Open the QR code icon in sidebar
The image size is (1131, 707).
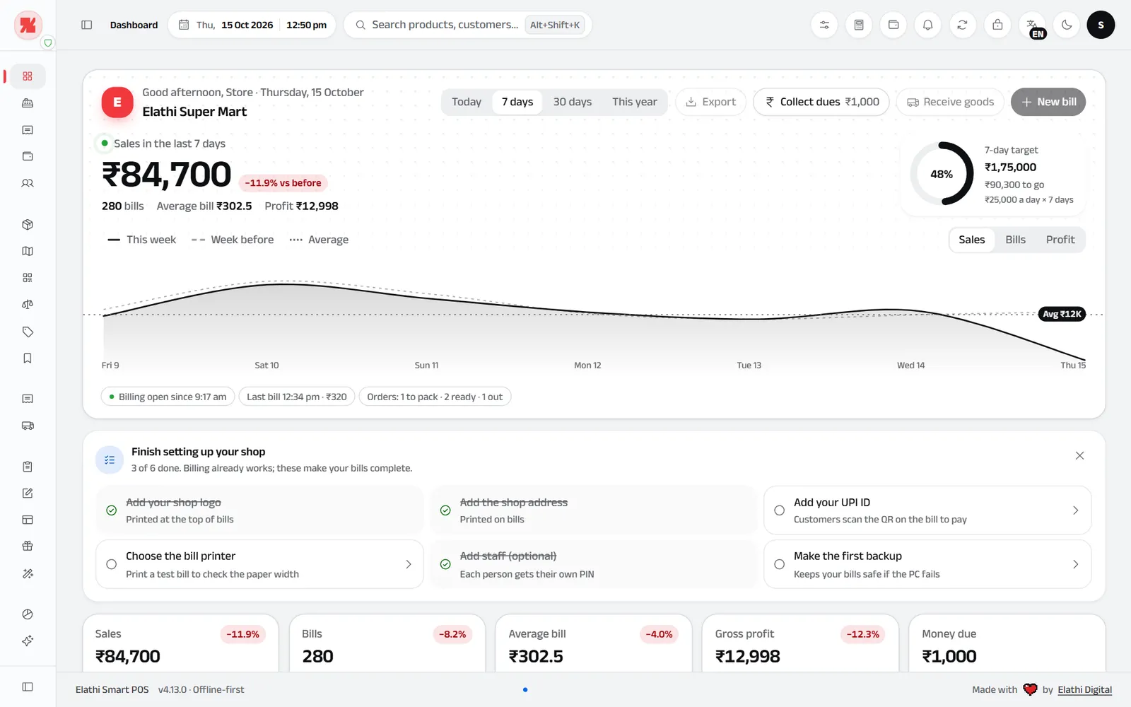[x=28, y=278]
